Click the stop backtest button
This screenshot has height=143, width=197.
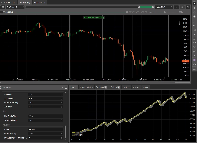182,7
